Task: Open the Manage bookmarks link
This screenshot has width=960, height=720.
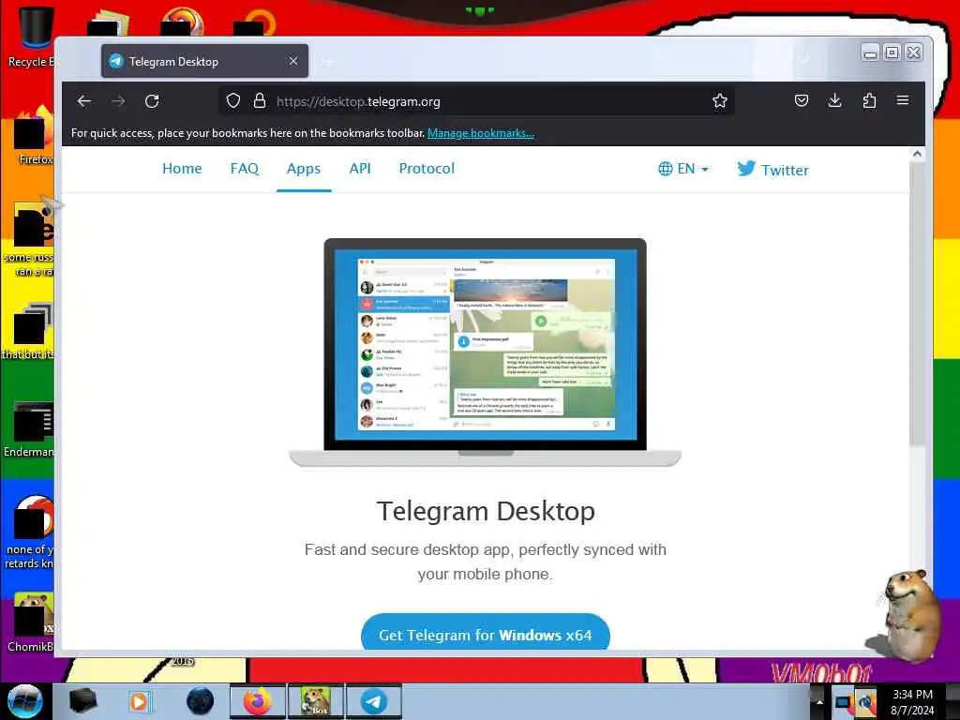Action: (481, 133)
